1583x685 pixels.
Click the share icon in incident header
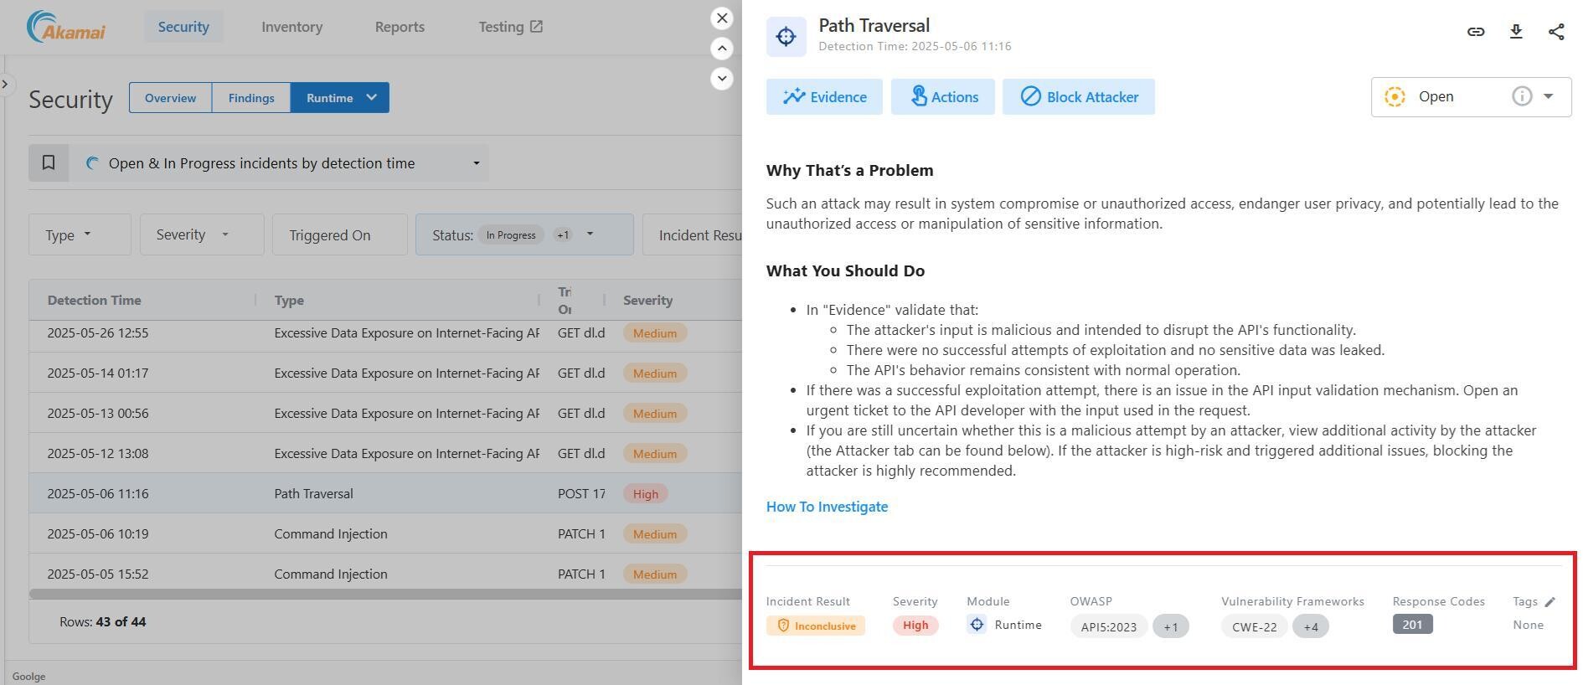coord(1556,32)
